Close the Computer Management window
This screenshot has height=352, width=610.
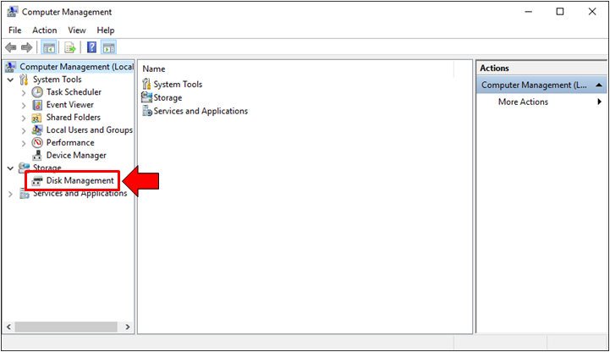click(x=592, y=12)
